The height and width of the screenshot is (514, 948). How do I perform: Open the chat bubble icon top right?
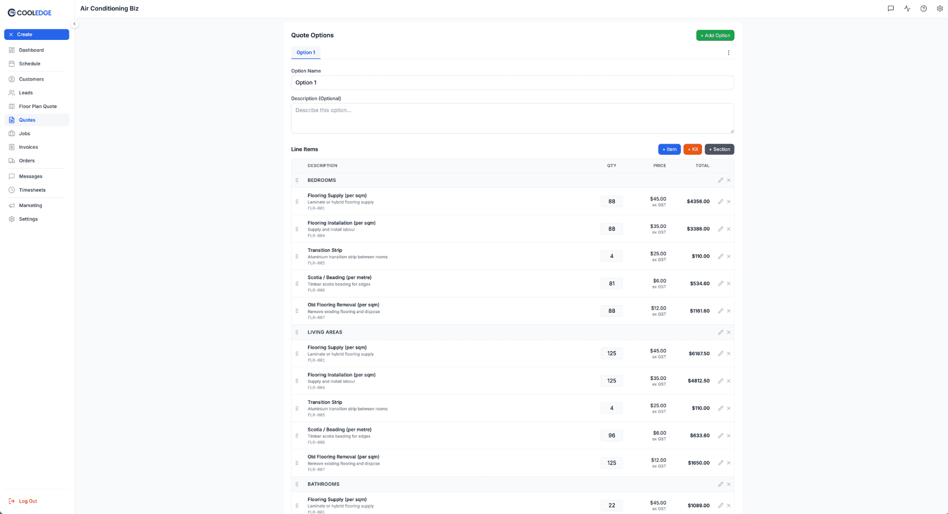[x=891, y=8]
